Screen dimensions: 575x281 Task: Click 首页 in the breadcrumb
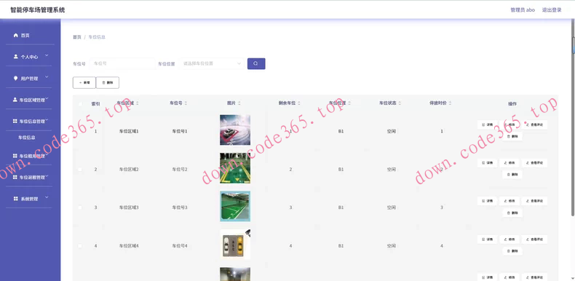[x=76, y=37]
